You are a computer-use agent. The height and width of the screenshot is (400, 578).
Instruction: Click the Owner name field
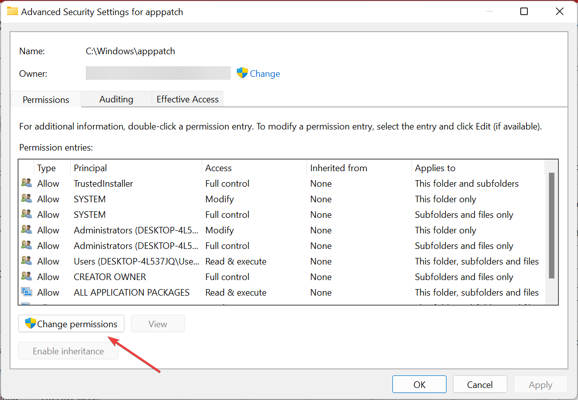[158, 73]
